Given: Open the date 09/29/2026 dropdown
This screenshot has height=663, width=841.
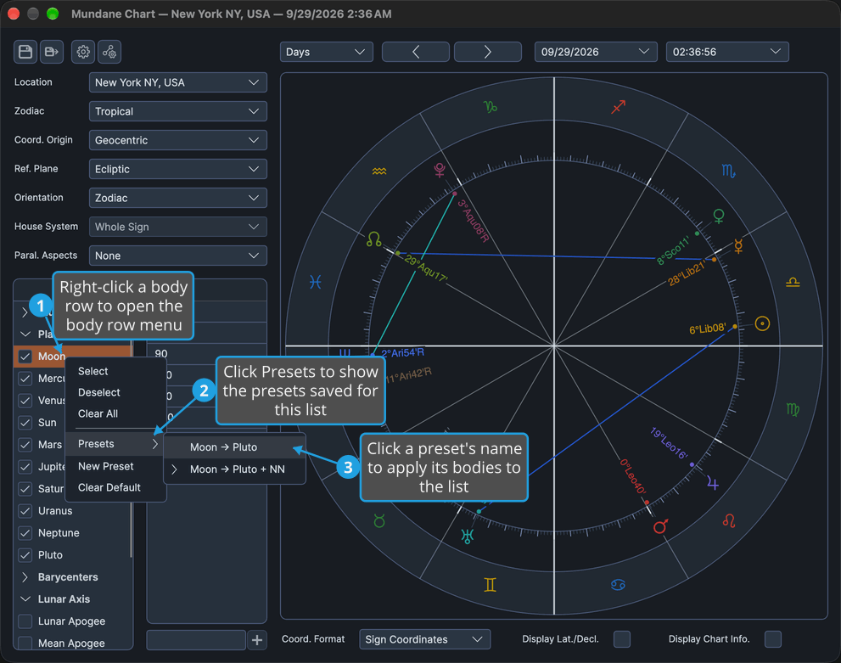Looking at the screenshot, I should [x=596, y=52].
